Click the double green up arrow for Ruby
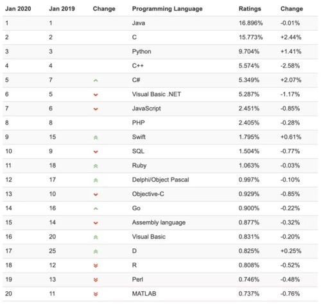Viewport: 321px width, 304px height. [x=96, y=166]
